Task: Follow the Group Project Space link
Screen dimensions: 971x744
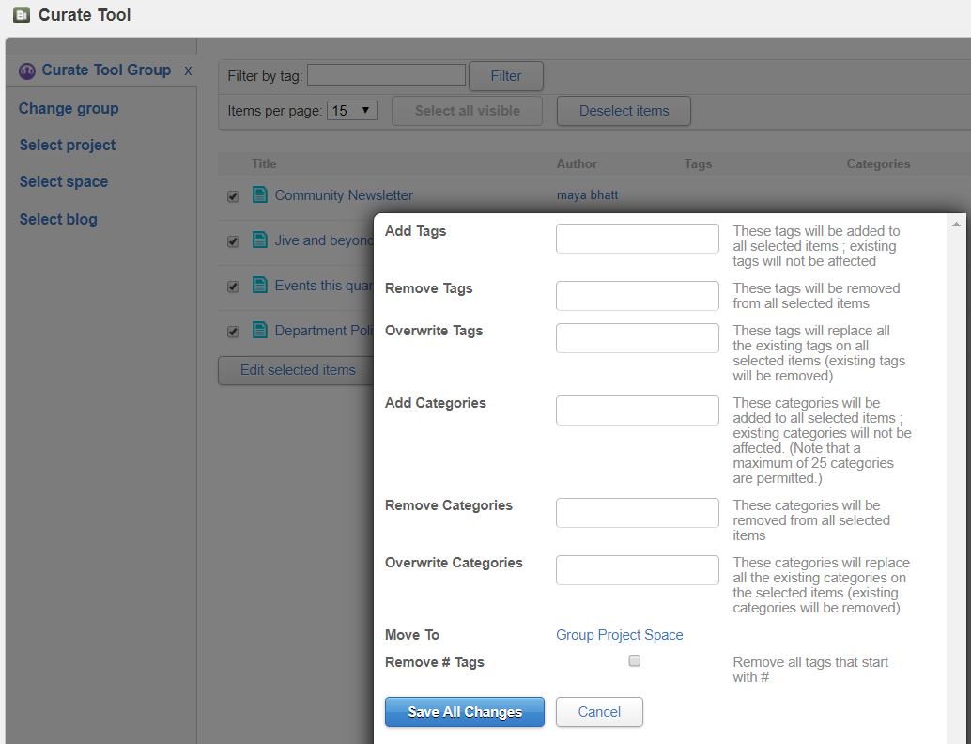Action: coord(619,635)
